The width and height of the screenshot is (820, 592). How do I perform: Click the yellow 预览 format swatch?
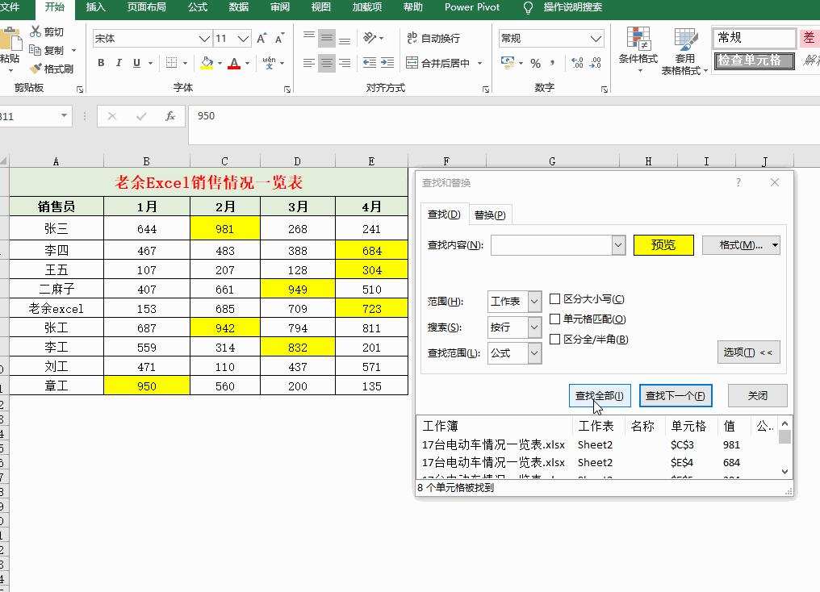(x=663, y=245)
